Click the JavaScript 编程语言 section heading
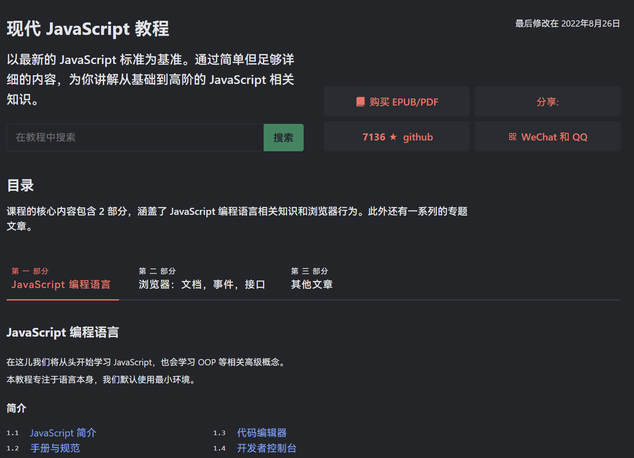Image resolution: width=634 pixels, height=458 pixels. click(x=62, y=332)
